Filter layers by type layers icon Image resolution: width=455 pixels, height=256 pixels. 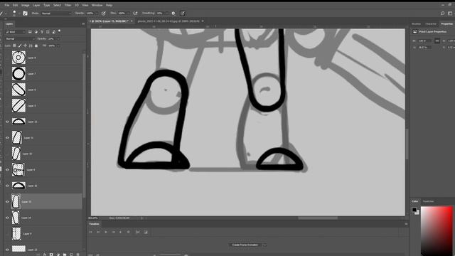pyautogui.click(x=42, y=31)
